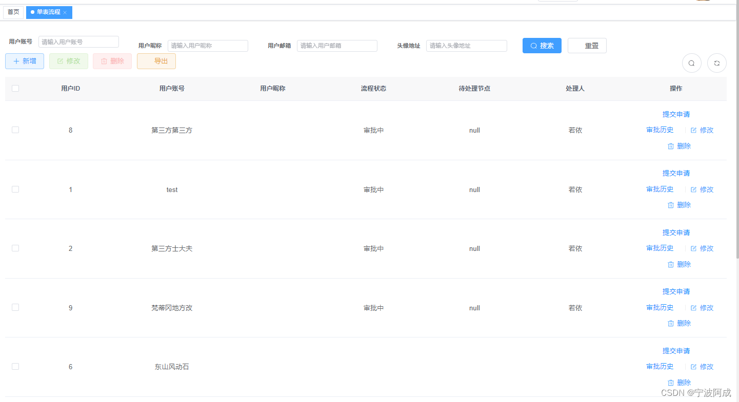The width and height of the screenshot is (739, 402).
Task: Click 提交申请 for 梵蒂冈地方改 row
Action: (x=676, y=291)
